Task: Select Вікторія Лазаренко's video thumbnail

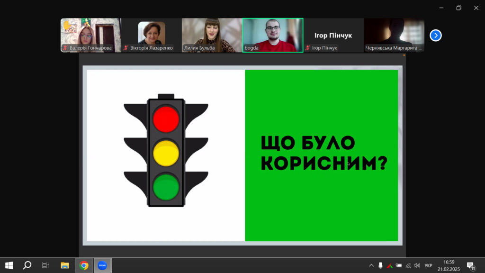Action: point(152,35)
